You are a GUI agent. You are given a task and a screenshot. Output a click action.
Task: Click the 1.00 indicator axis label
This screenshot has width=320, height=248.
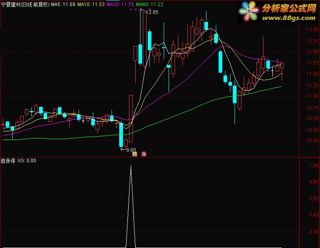pyautogui.click(x=313, y=166)
